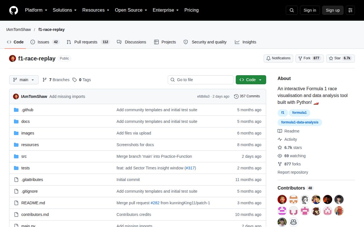Image resolution: width=364 pixels, height=227 pixels.
Task: Open the docs folder
Action: [x=26, y=121]
